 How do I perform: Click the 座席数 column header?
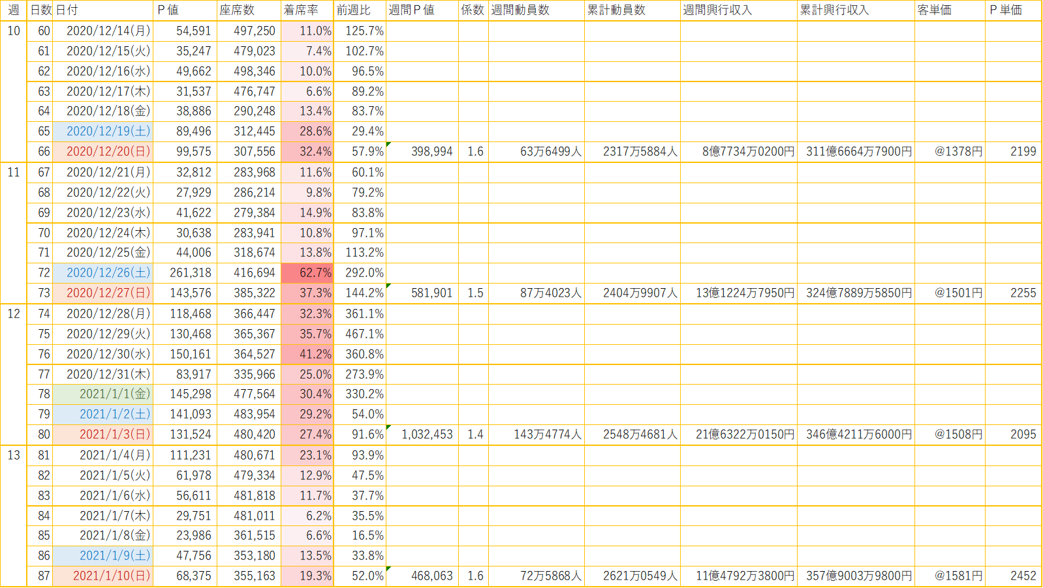click(248, 10)
